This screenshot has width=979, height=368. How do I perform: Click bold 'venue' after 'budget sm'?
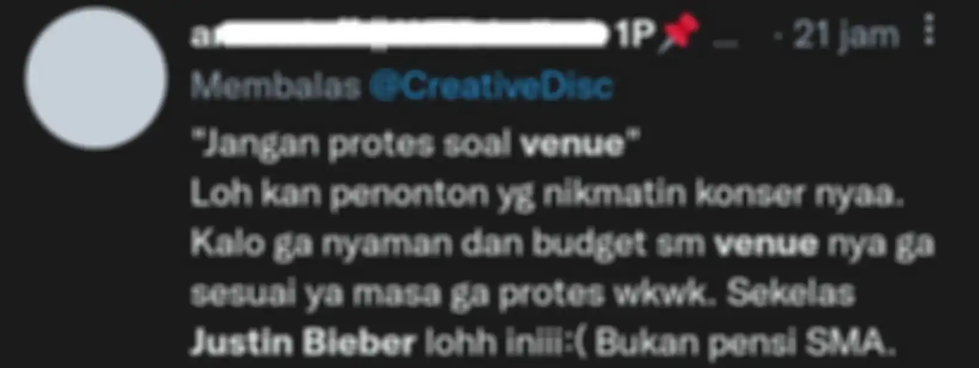(766, 244)
